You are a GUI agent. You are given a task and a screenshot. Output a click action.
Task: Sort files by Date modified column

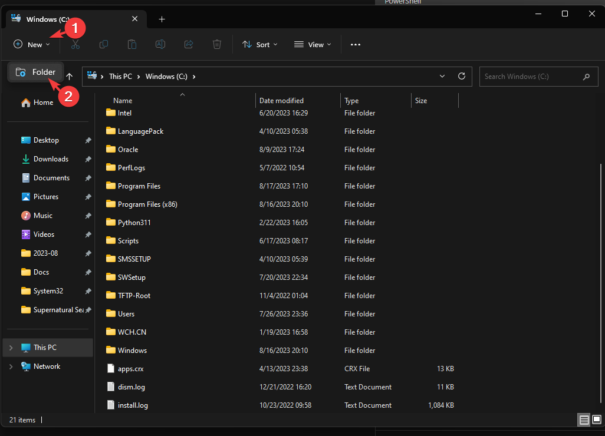pos(282,101)
